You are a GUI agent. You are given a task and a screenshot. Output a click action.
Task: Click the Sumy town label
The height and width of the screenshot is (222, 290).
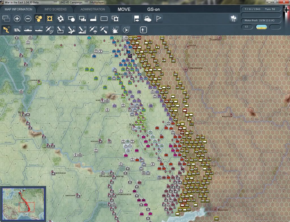(98, 100)
